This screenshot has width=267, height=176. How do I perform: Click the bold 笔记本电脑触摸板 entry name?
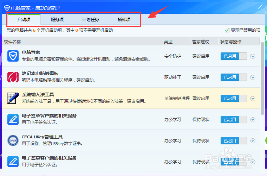coord(40,74)
